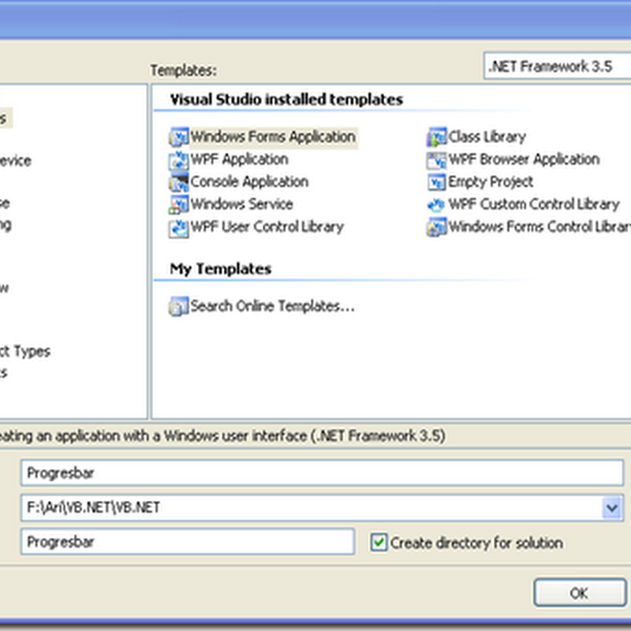Click the 'Empty Project' label
Image resolution: width=631 pixels, height=631 pixels.
491,182
